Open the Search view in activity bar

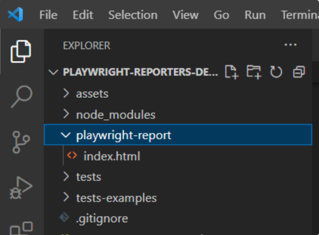[x=21, y=96]
